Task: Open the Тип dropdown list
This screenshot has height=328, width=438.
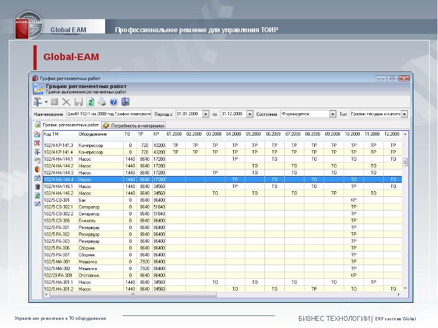Action: [x=405, y=114]
